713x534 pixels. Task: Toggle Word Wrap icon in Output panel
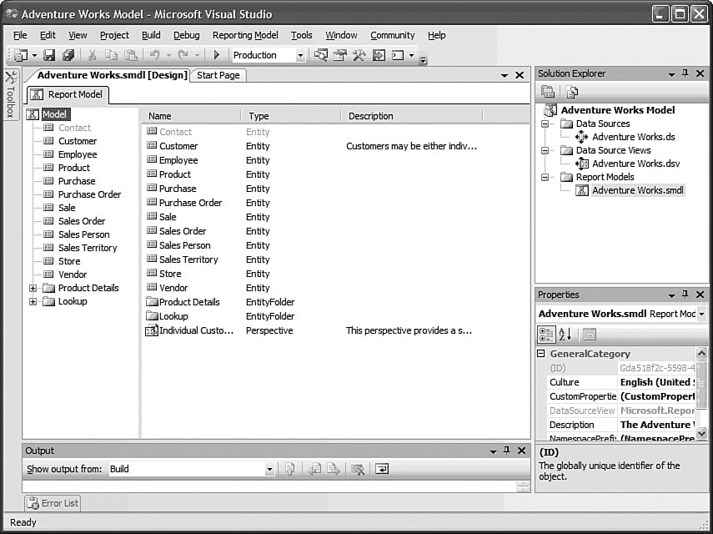pyautogui.click(x=381, y=469)
